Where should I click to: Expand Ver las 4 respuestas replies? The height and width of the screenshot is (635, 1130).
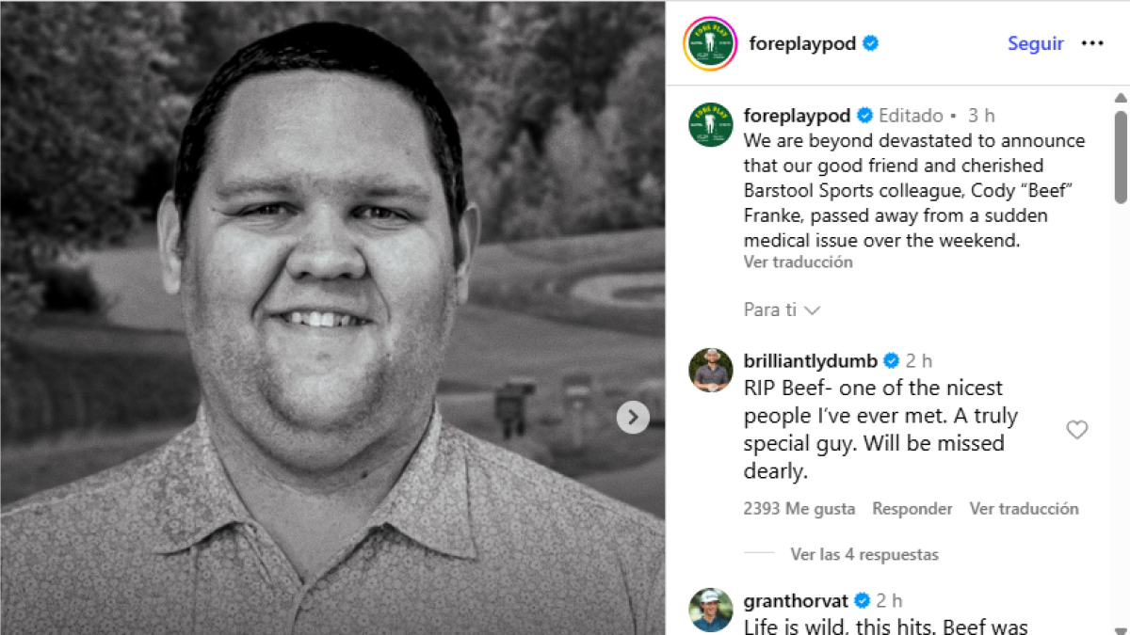coord(864,554)
